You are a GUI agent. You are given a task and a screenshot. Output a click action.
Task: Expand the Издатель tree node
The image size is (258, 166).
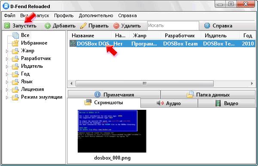point(7,66)
